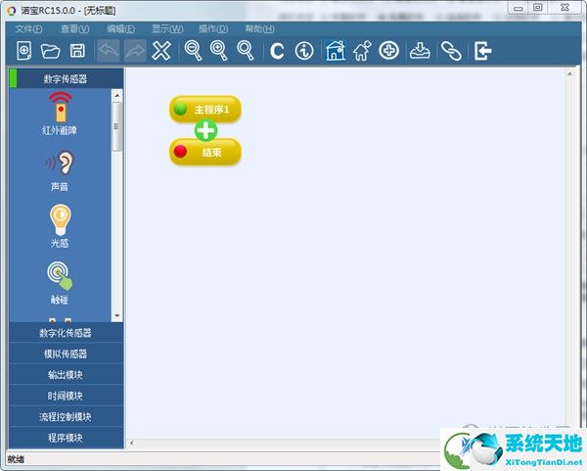The width and height of the screenshot is (587, 471).
Task: Expand the 数字传感器 panel header
Action: pos(67,78)
